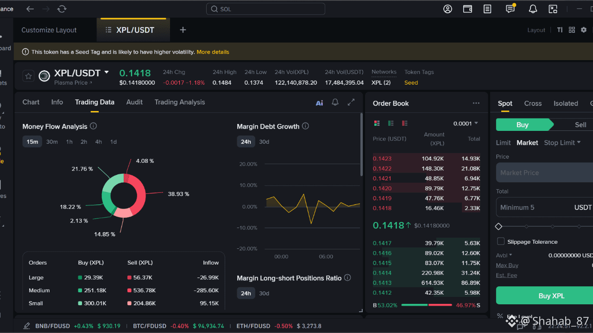Select the 30d range for Margin Debt Growth
593x333 pixels.
pyautogui.click(x=264, y=142)
